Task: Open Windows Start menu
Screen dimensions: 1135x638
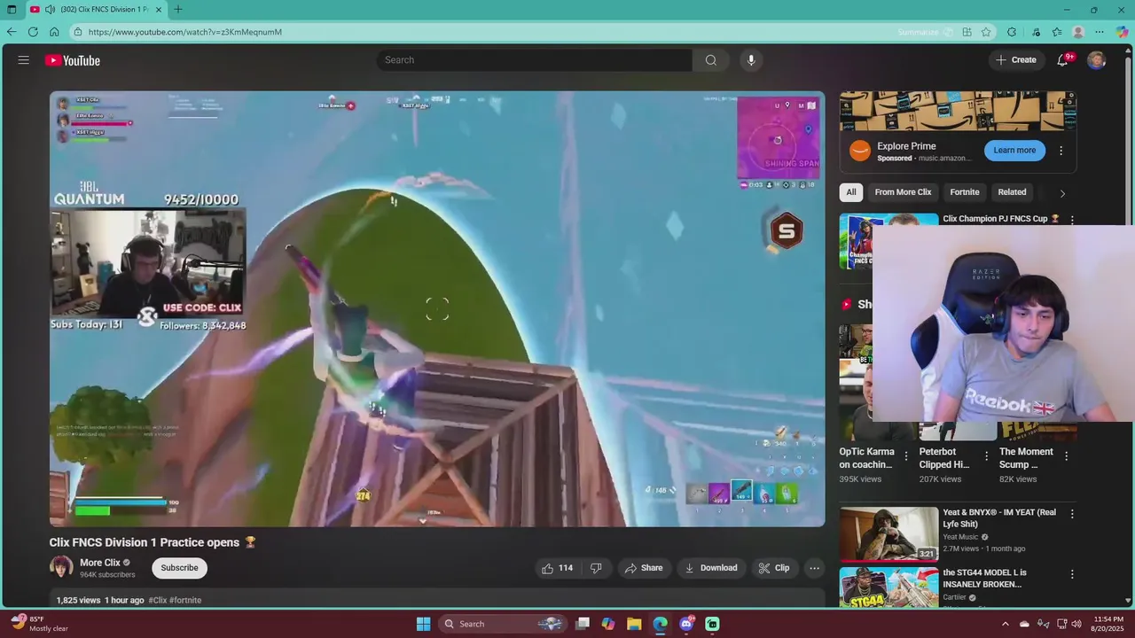Action: click(423, 624)
